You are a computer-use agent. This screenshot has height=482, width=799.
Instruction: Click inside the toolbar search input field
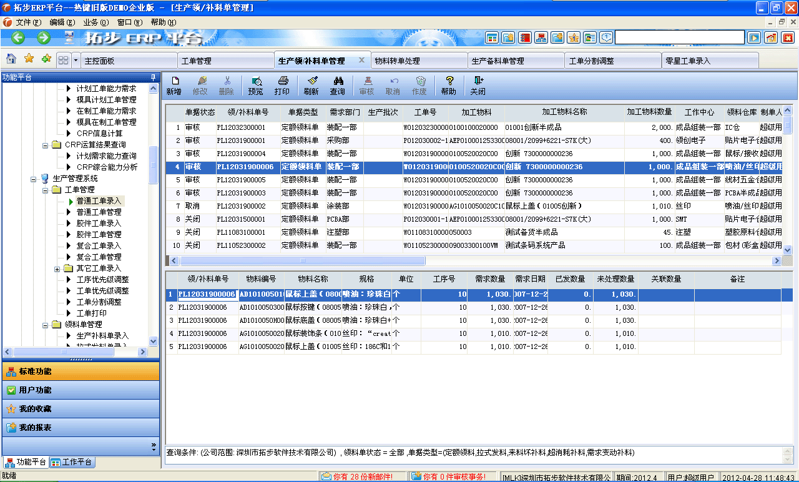pyautogui.click(x=680, y=37)
